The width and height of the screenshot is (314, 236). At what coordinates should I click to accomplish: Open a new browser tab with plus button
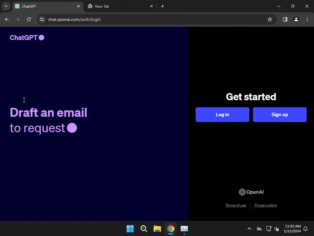[163, 6]
